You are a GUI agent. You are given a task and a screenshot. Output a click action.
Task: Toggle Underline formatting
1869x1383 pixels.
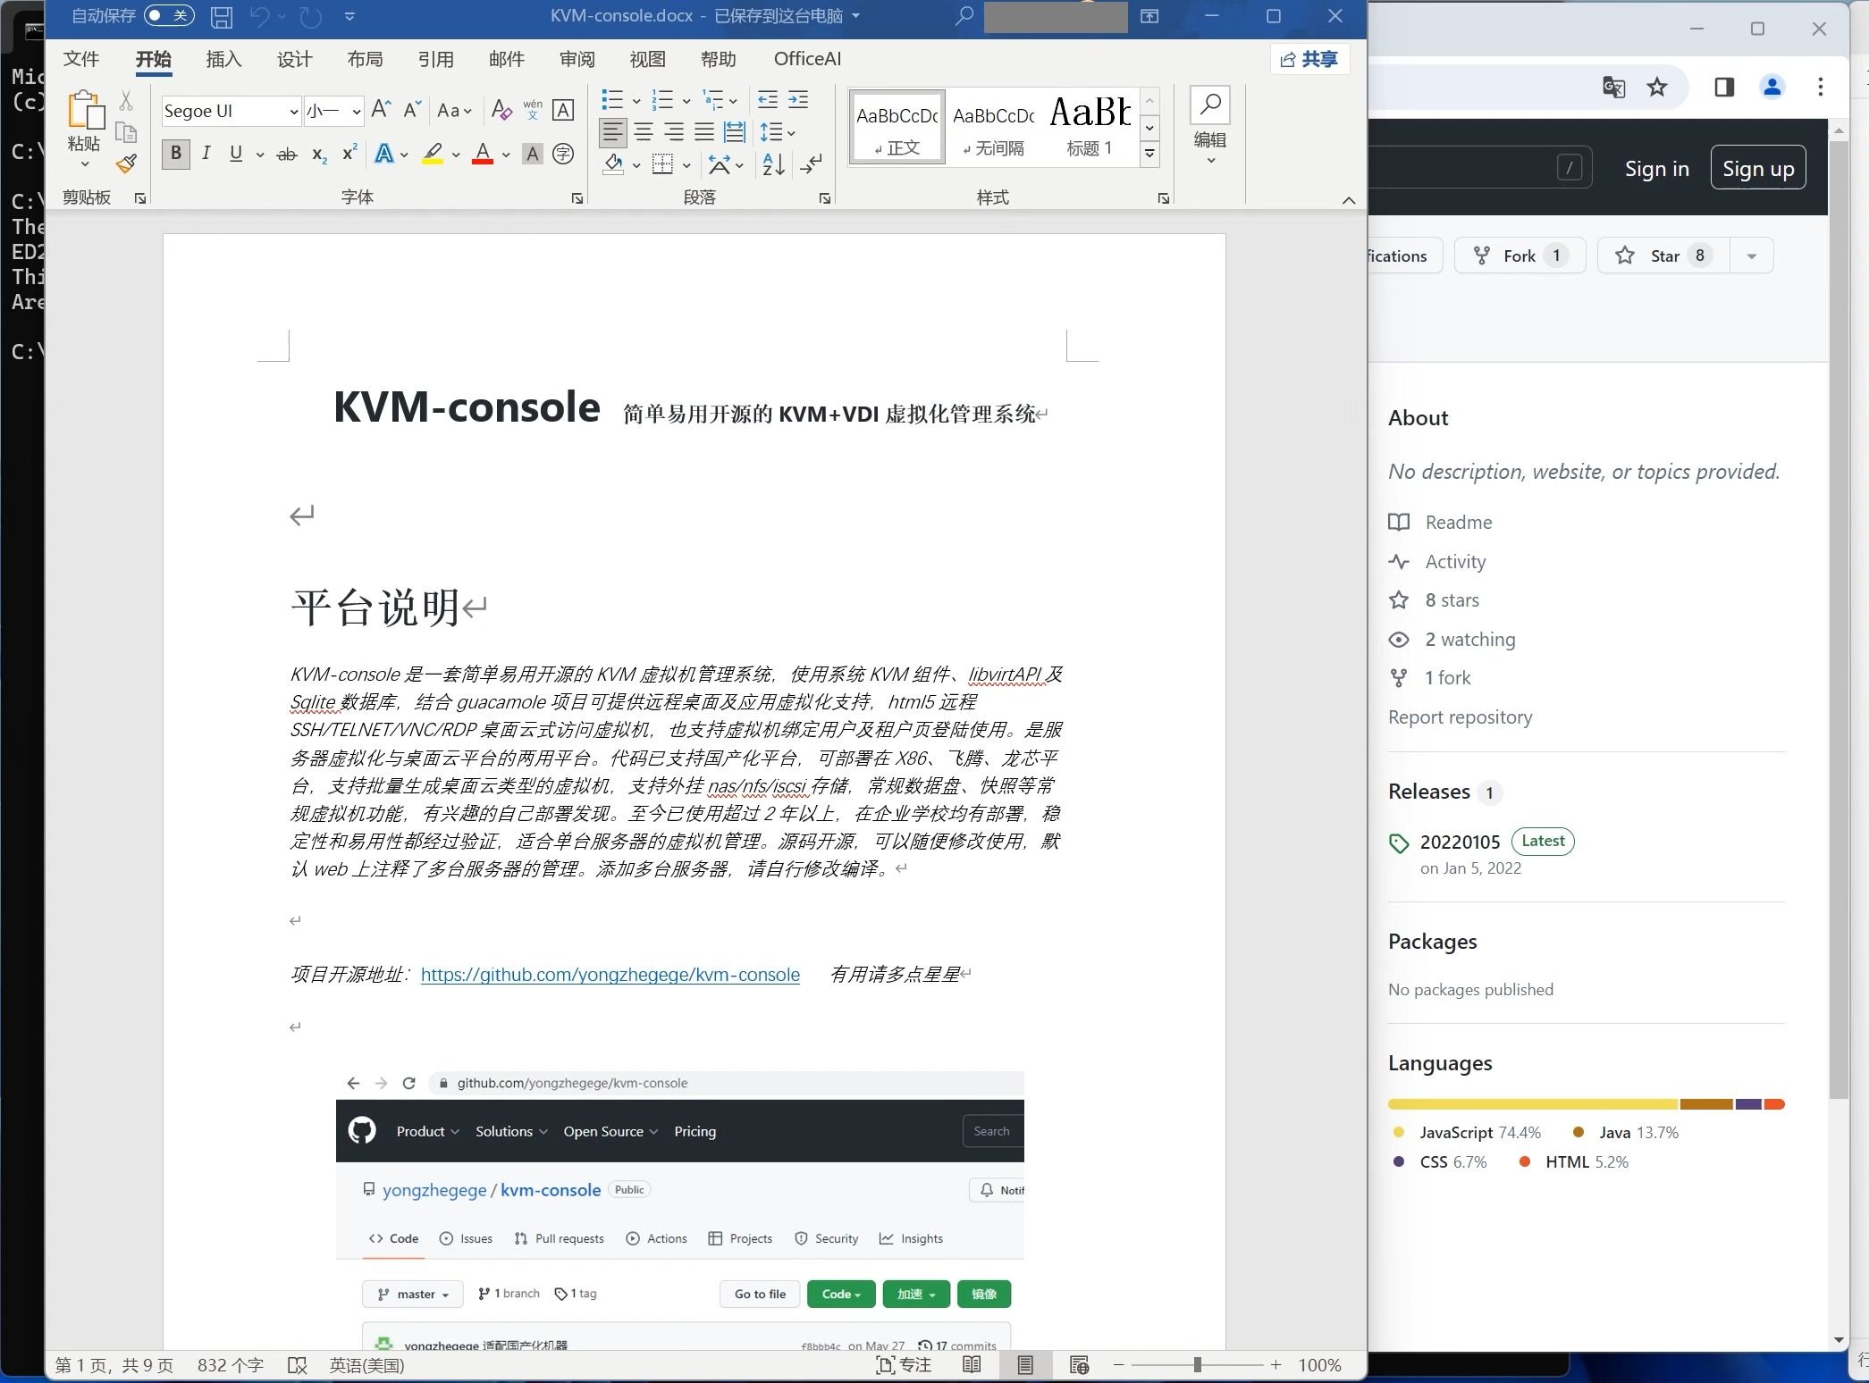[x=236, y=154]
